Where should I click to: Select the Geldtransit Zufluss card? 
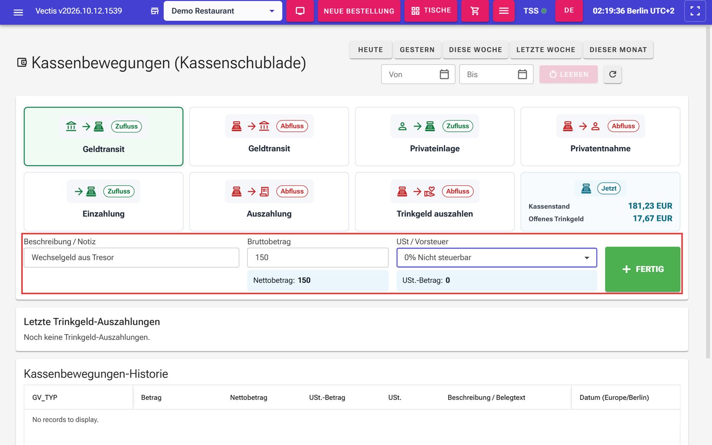click(103, 137)
